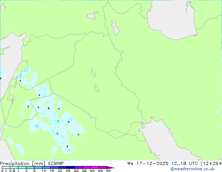Select the 45–50 mm legend color swatch
The height and width of the screenshot is (172, 222).
(x=103, y=167)
